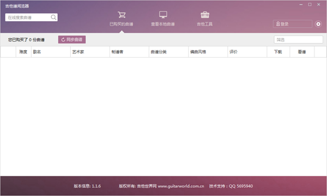Sort by the 难度 column header
Image resolution: width=327 pixels, height=196 pixels.
tap(23, 52)
